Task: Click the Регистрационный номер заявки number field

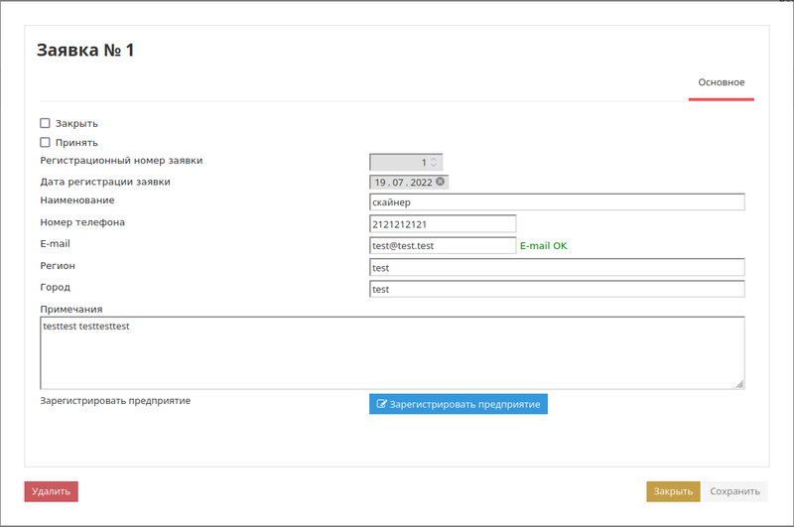Action: [x=399, y=162]
